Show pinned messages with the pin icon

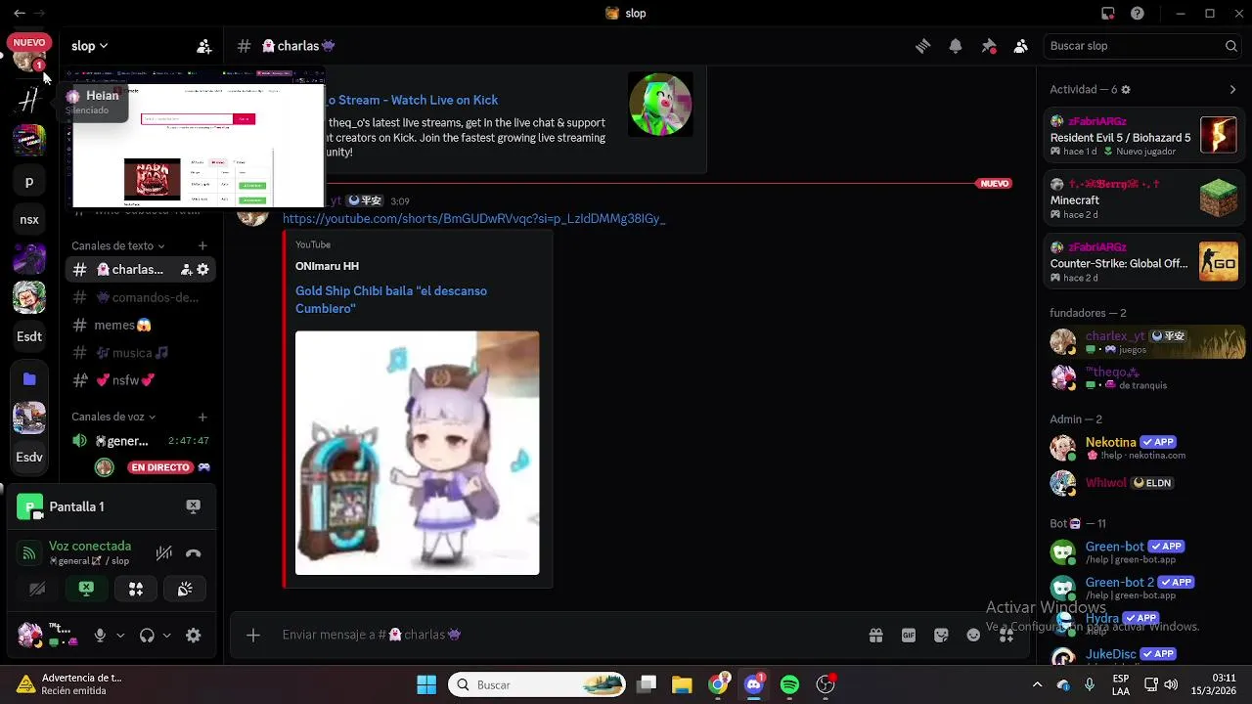[989, 46]
